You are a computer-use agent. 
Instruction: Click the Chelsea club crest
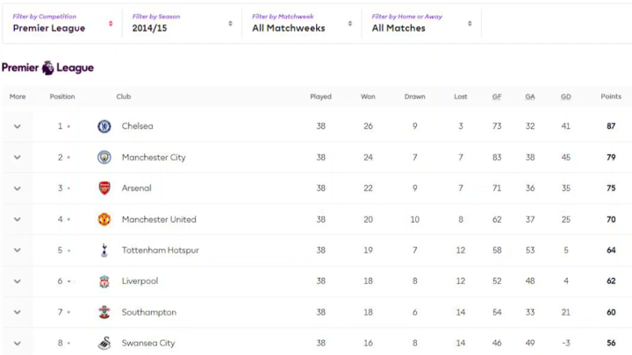pos(104,126)
